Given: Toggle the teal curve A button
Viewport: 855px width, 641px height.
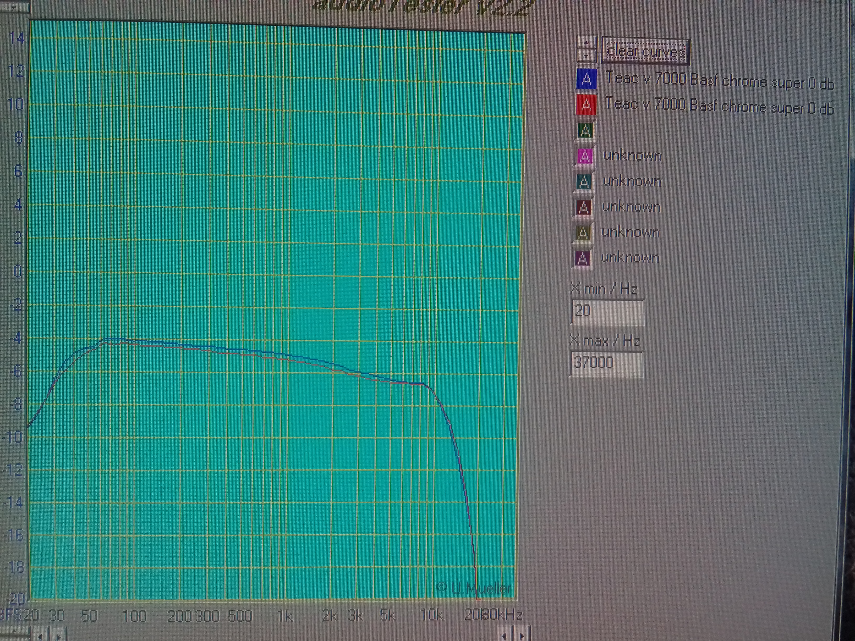Looking at the screenshot, I should pyautogui.click(x=584, y=182).
